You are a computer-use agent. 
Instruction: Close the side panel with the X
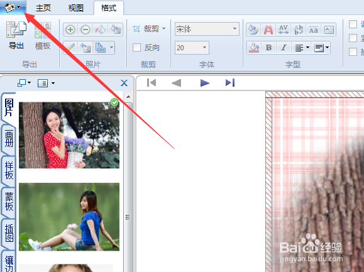tap(124, 83)
